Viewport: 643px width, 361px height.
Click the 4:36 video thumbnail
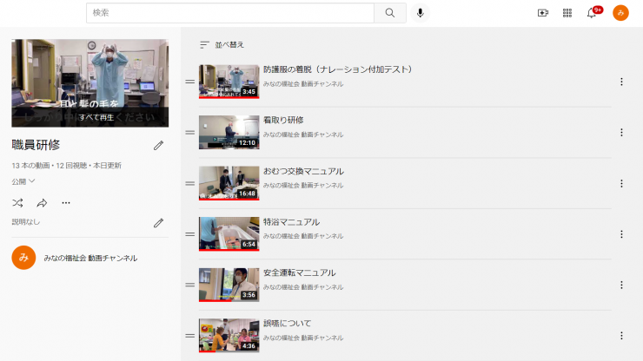click(x=229, y=336)
